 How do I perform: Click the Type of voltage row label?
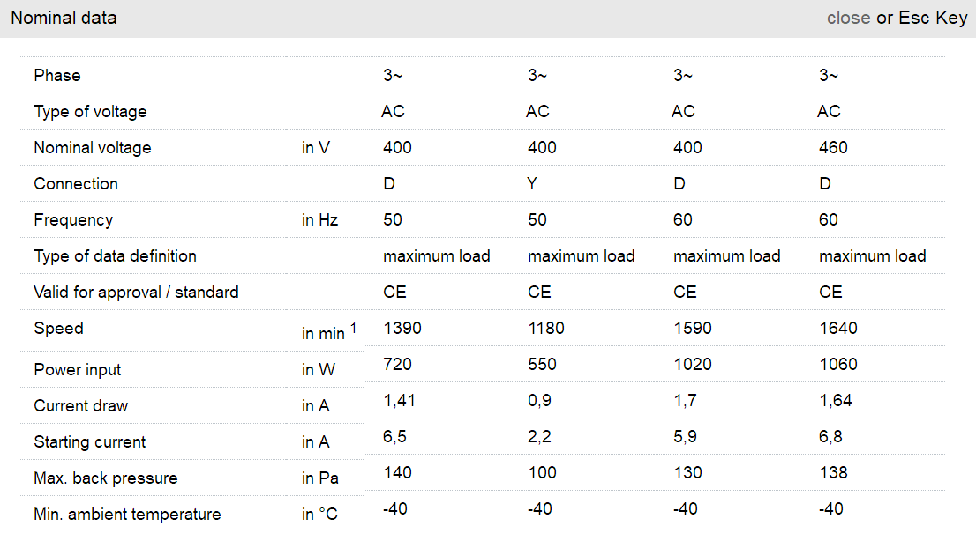(x=90, y=112)
